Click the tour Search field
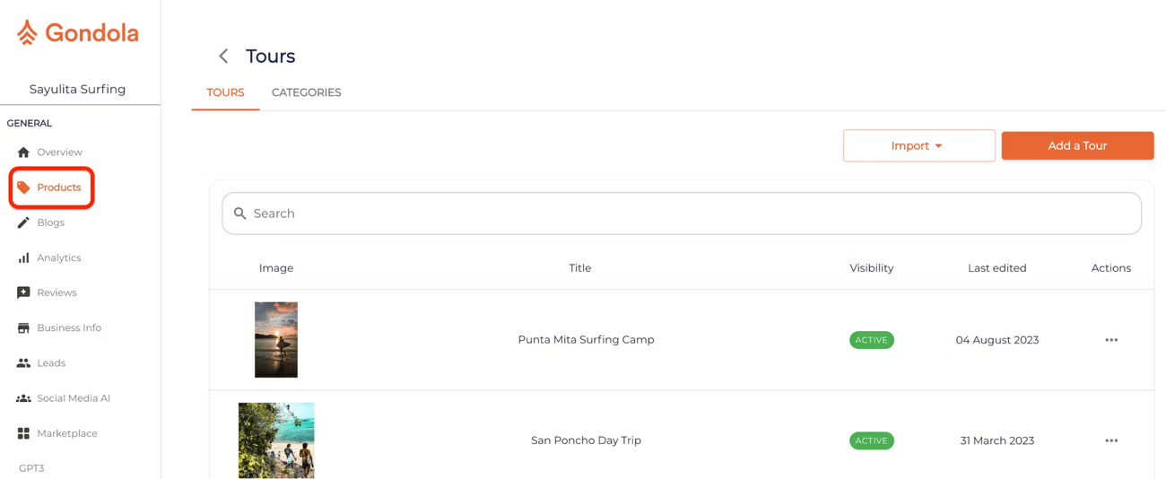This screenshot has height=479, width=1166. (682, 213)
